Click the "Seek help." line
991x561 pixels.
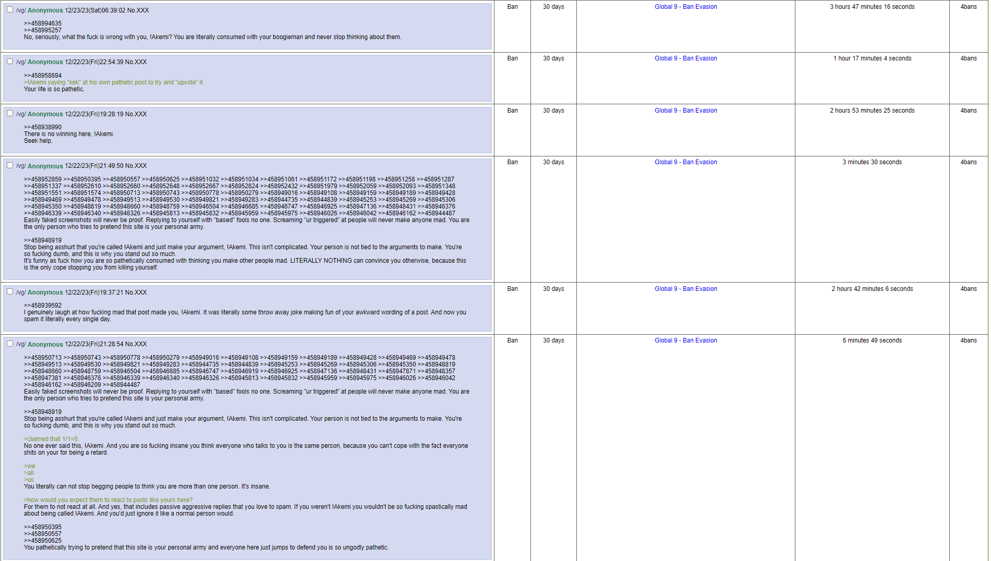coord(38,141)
